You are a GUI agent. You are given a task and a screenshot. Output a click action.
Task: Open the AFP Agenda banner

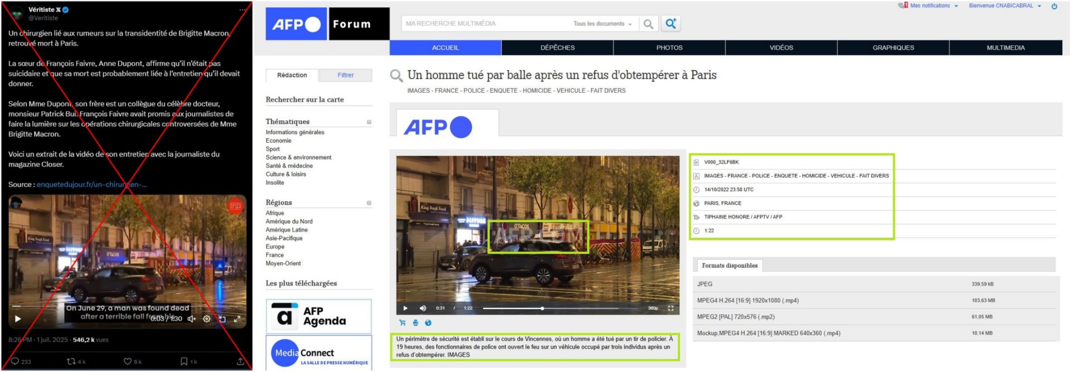(x=319, y=316)
